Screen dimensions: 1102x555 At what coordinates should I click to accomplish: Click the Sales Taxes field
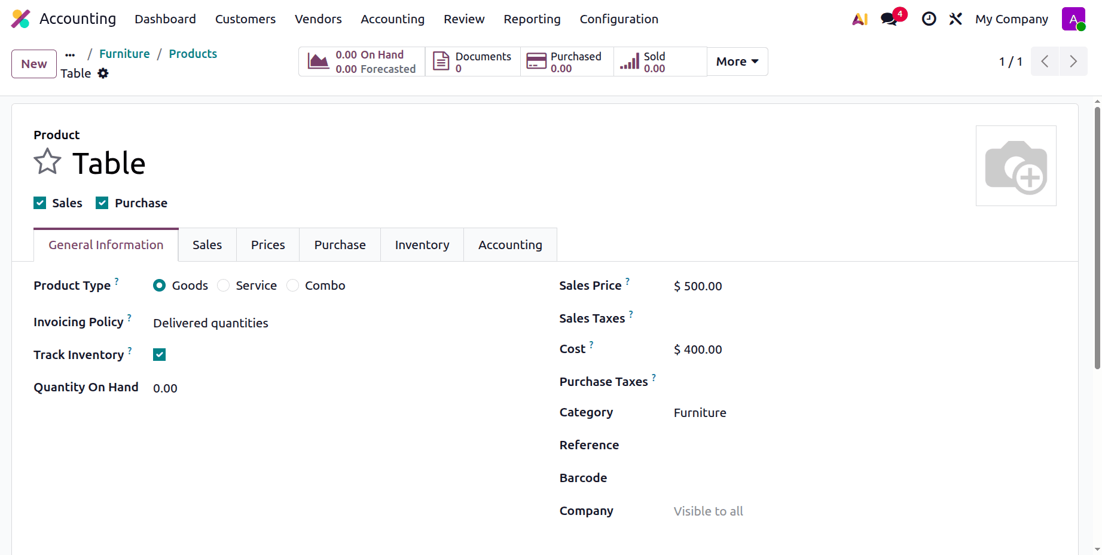tap(865, 318)
